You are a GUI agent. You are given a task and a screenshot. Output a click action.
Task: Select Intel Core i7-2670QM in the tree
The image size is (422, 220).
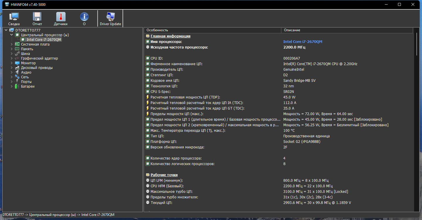[x=44, y=40]
